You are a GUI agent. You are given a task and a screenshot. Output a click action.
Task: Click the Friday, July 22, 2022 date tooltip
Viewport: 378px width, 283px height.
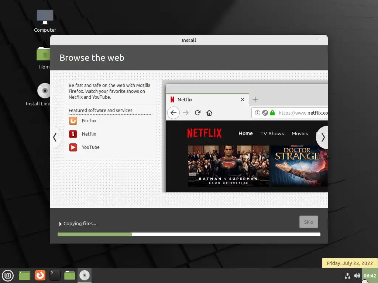(x=350, y=263)
